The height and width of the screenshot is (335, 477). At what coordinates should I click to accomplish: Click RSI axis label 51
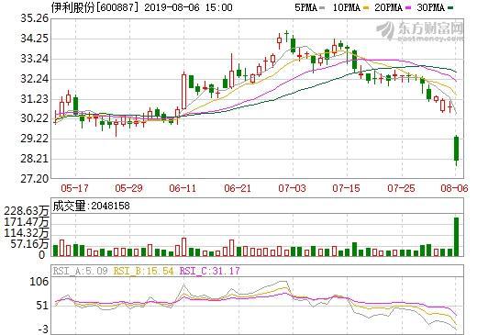(42, 306)
